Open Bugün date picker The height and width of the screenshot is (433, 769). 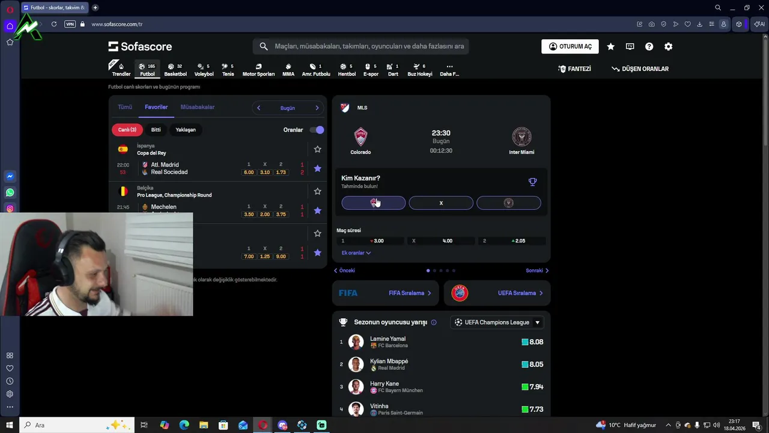tap(287, 108)
